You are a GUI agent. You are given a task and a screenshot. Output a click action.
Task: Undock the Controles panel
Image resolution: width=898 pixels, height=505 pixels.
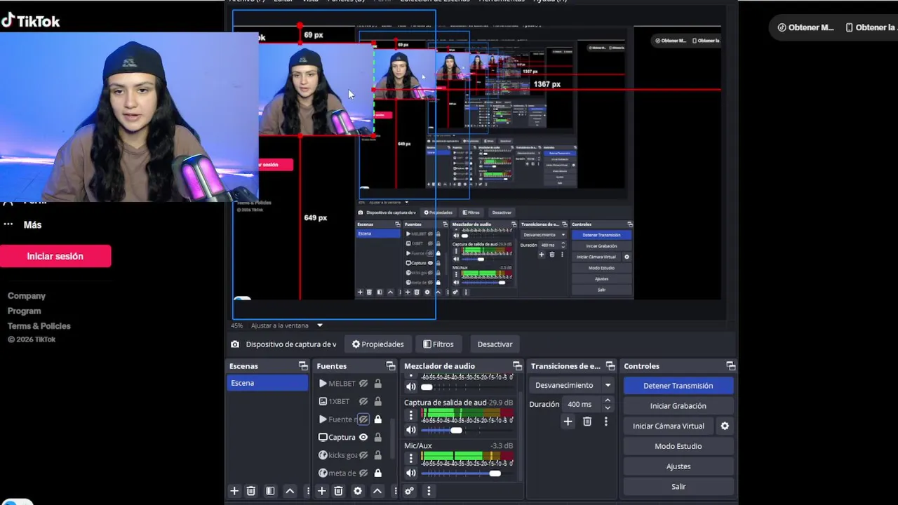[x=731, y=366]
